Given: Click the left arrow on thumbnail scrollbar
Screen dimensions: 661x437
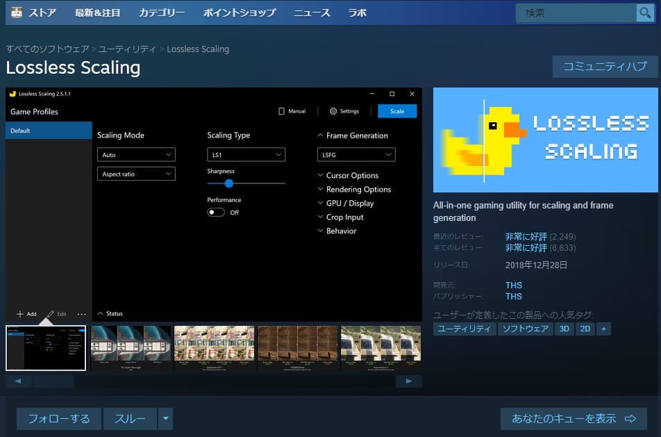Looking at the screenshot, I should 18,381.
